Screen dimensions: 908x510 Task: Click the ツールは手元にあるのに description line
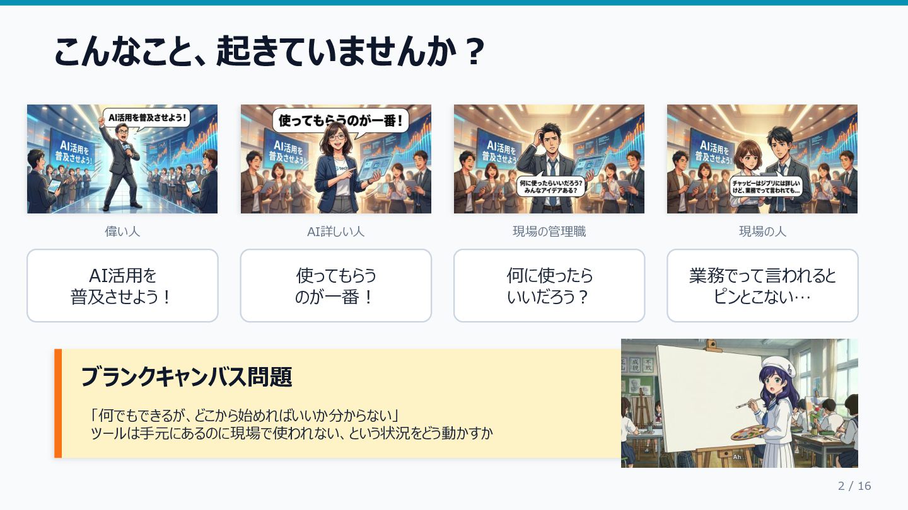[x=291, y=433]
